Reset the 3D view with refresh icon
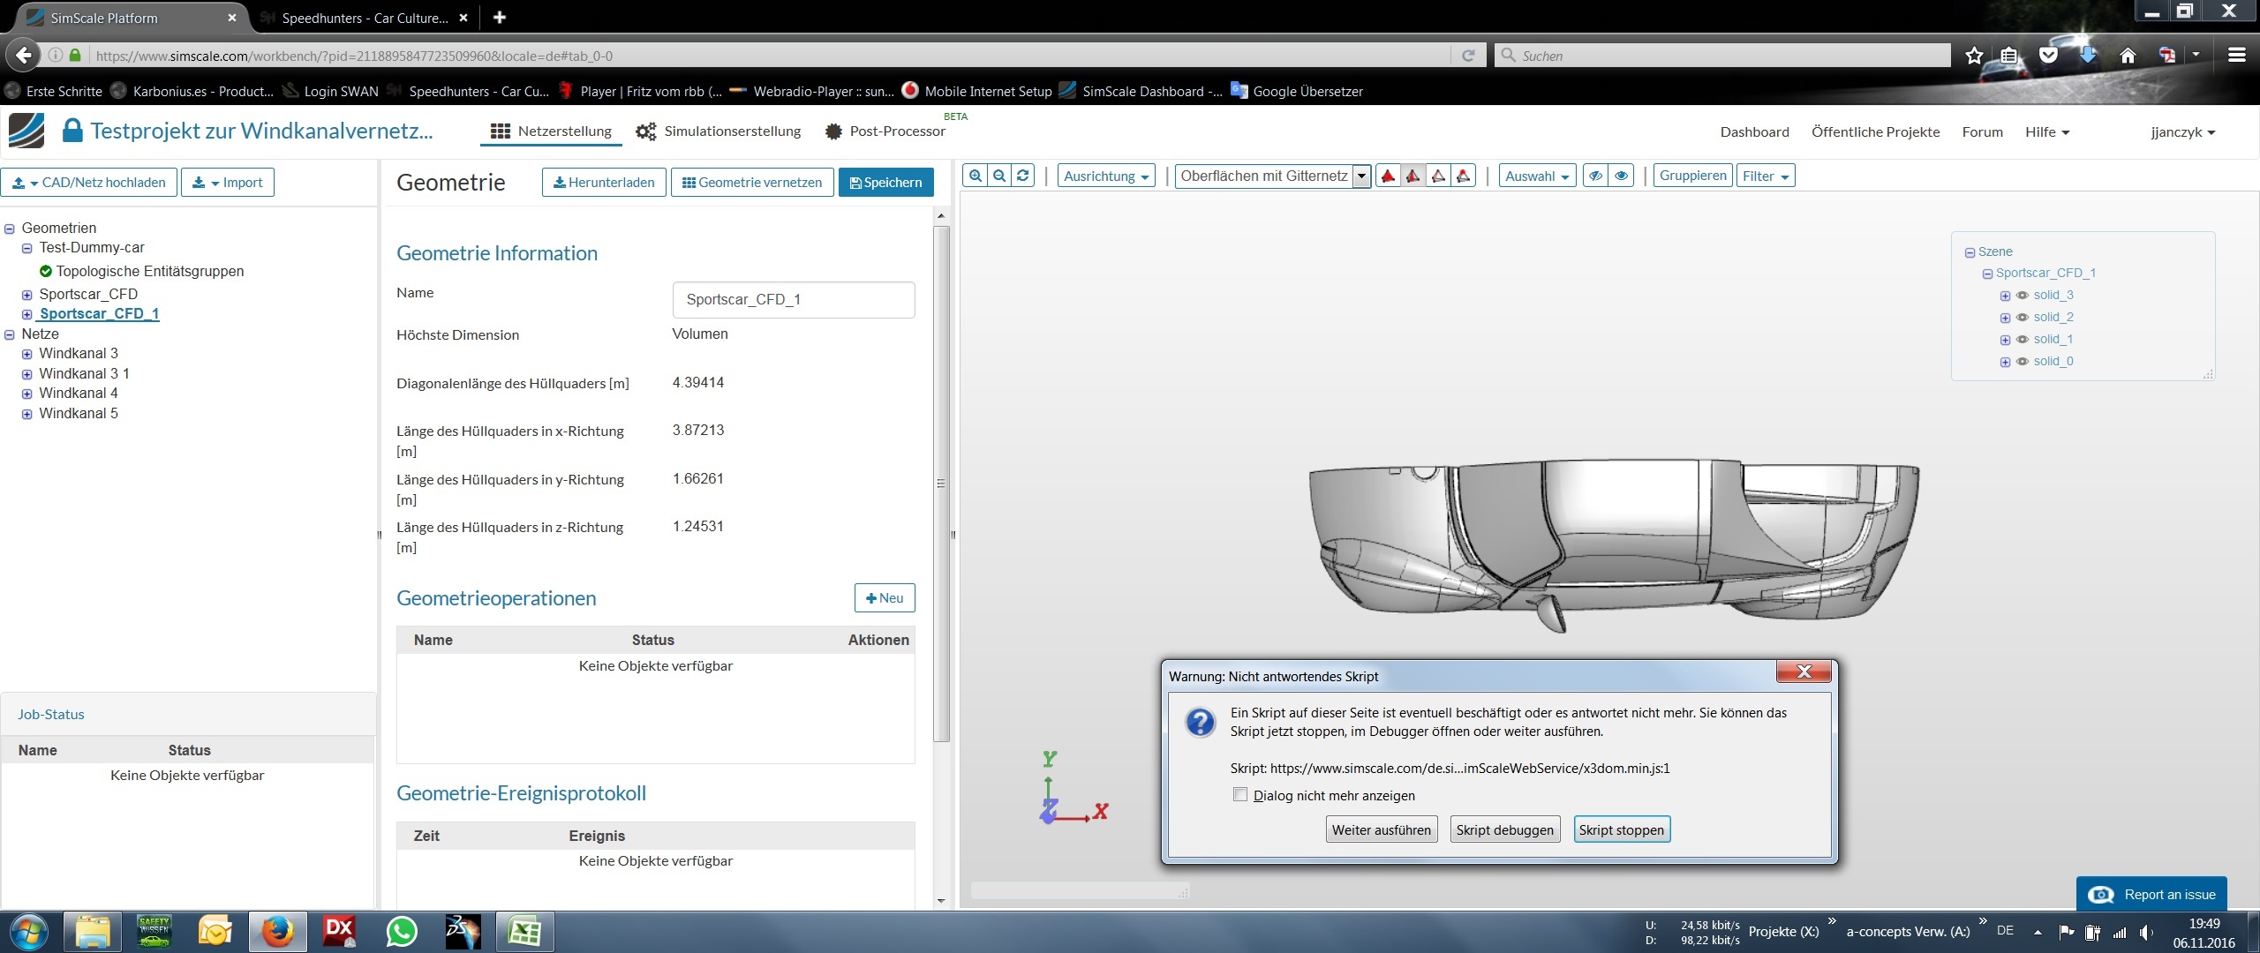Image resolution: width=2260 pixels, height=953 pixels. 1023,176
